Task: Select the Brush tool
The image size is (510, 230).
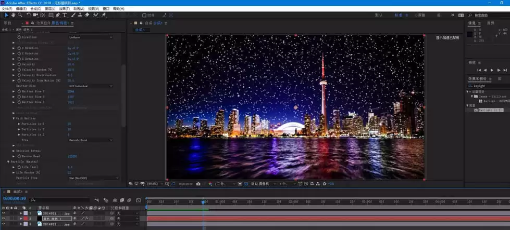Action: pyautogui.click(x=73, y=15)
